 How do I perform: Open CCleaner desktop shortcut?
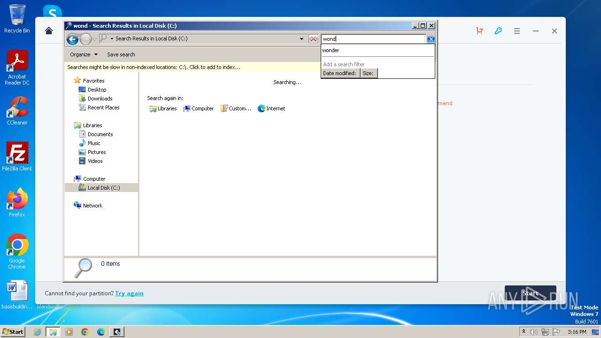(17, 111)
